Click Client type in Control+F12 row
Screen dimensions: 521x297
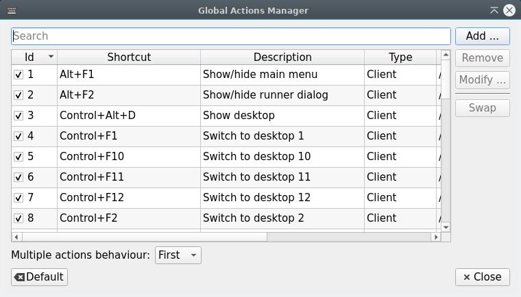[400, 198]
